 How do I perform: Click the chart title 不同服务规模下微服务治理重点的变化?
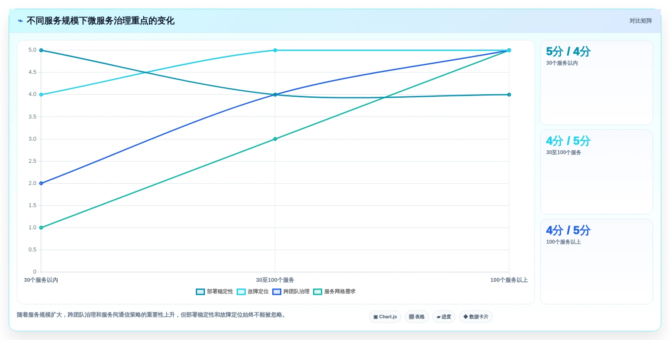pyautogui.click(x=101, y=21)
